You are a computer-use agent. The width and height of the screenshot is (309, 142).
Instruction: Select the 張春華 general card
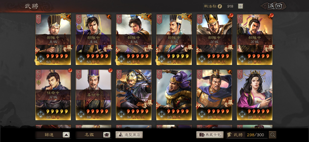tap(255, 95)
